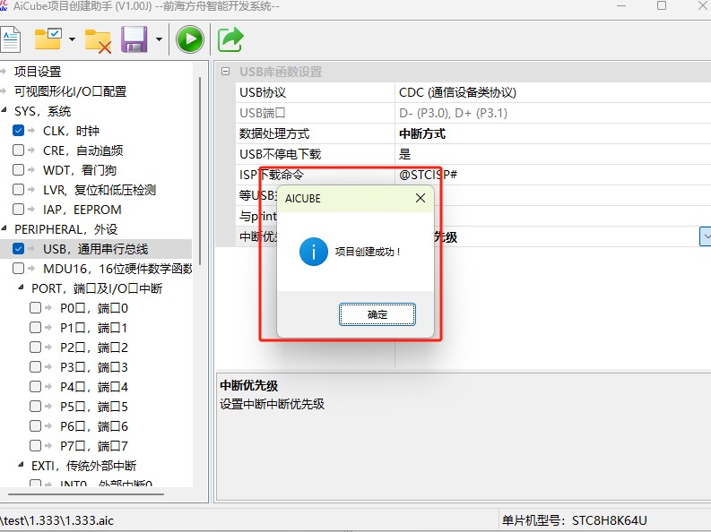
Task: Check the P0口, 端口0 checkbox
Action: tap(35, 308)
